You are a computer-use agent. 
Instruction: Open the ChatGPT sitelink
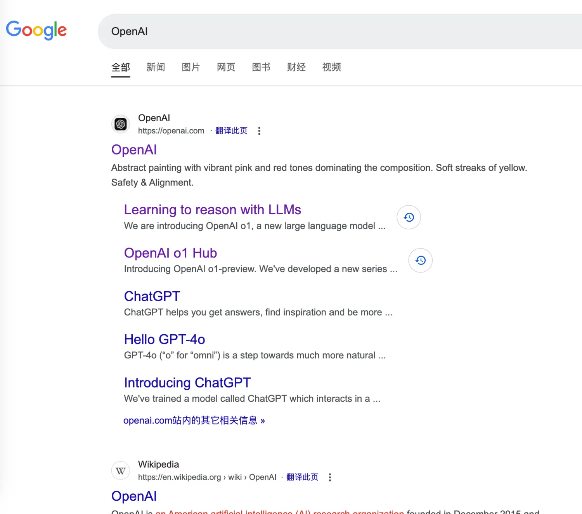(152, 296)
